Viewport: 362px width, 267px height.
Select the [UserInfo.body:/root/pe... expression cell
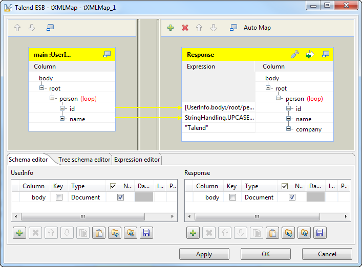click(x=219, y=107)
